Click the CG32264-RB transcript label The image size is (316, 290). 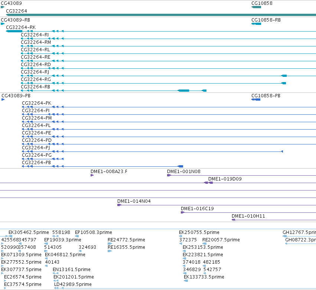click(36, 87)
